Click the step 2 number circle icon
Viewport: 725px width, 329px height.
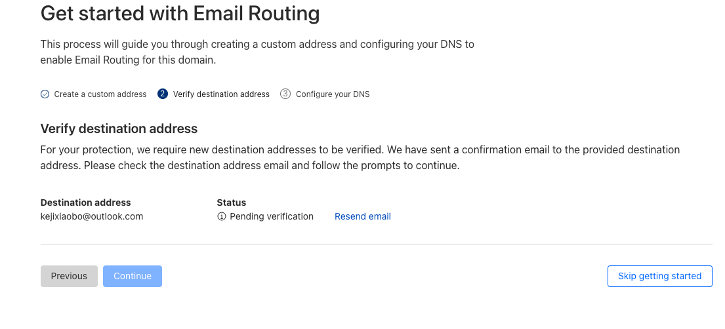tap(163, 94)
